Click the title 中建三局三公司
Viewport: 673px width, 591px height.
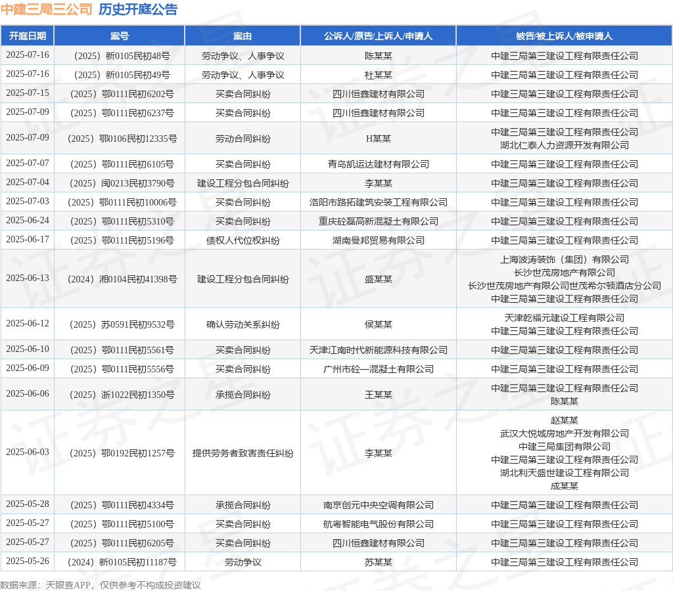pyautogui.click(x=47, y=9)
